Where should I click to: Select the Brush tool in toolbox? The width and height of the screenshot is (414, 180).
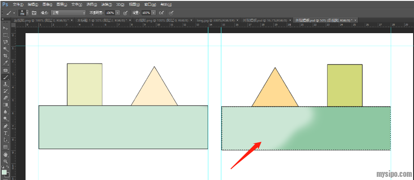[6, 77]
